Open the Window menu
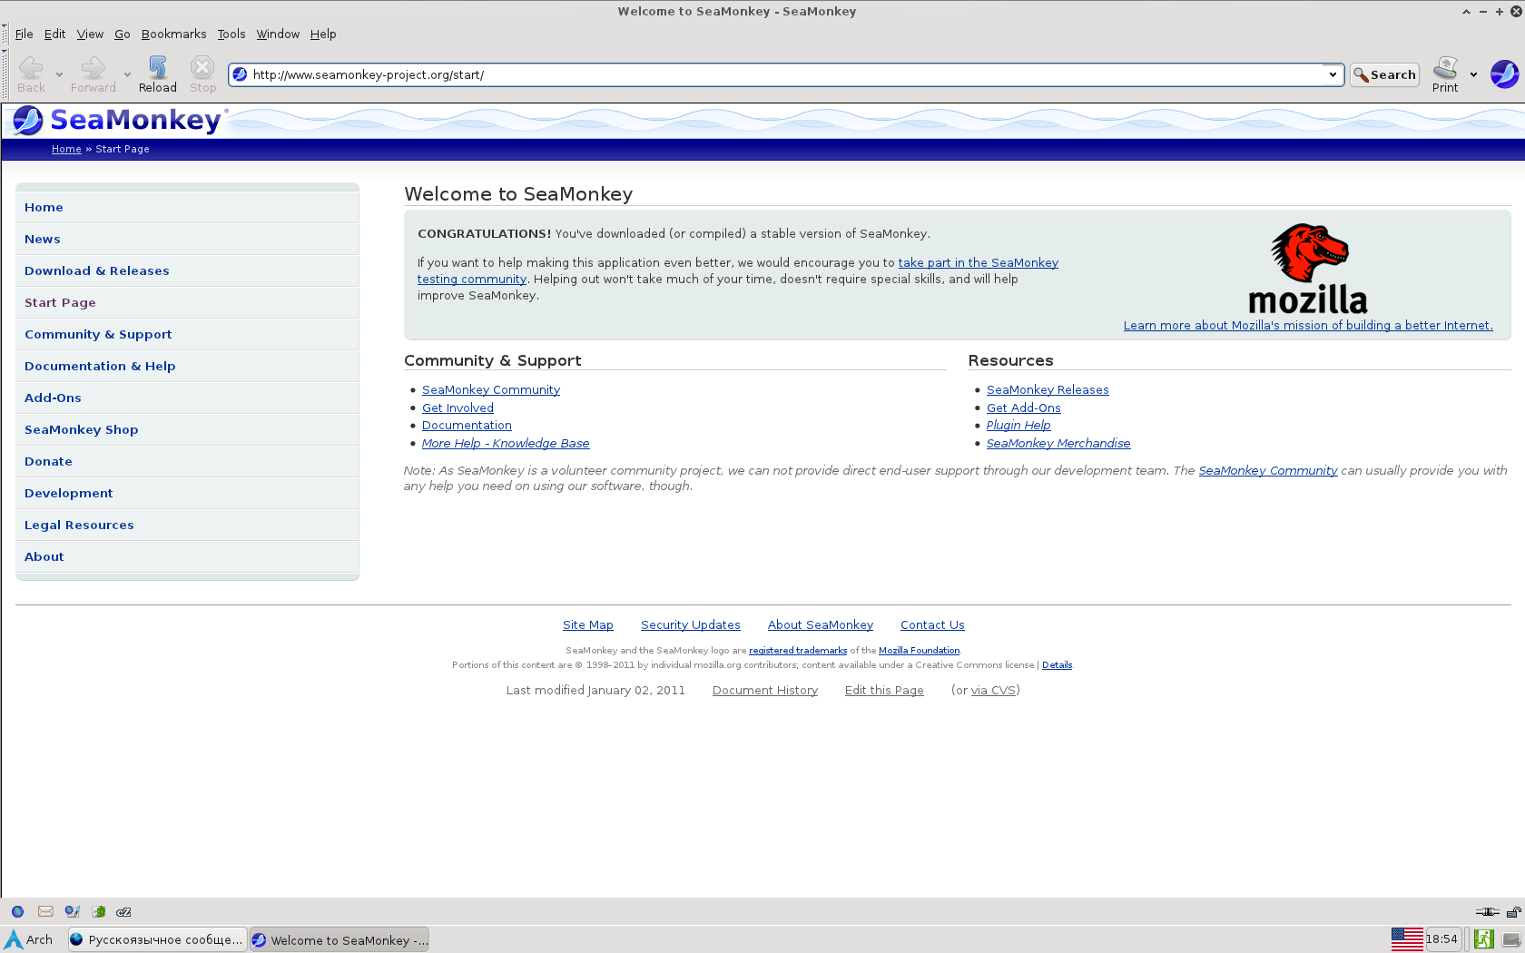Screen dimensions: 1525x953 tap(278, 34)
